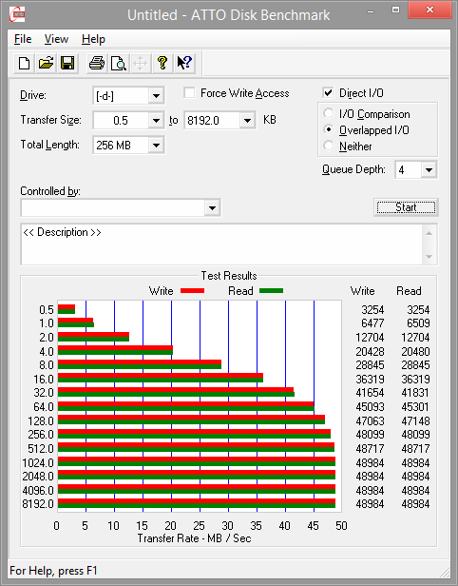
Task: Click inside the Description text box
Action: pos(222,244)
